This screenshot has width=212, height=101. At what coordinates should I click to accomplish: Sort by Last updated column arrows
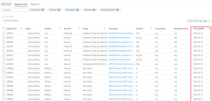[x=209, y=29]
